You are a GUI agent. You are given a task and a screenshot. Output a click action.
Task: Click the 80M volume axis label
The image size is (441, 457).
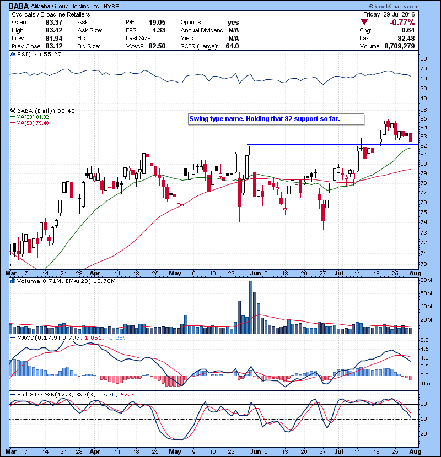pyautogui.click(x=426, y=280)
